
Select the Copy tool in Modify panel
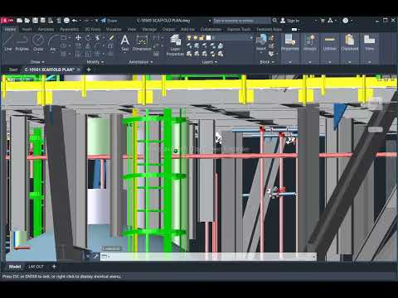pos(79,46)
